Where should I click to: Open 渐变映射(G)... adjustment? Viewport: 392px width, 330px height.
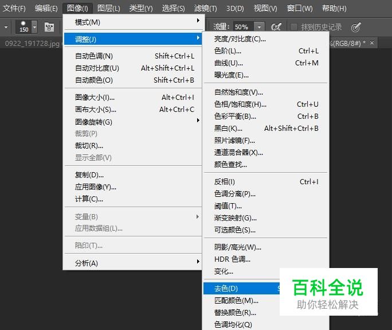click(265, 218)
